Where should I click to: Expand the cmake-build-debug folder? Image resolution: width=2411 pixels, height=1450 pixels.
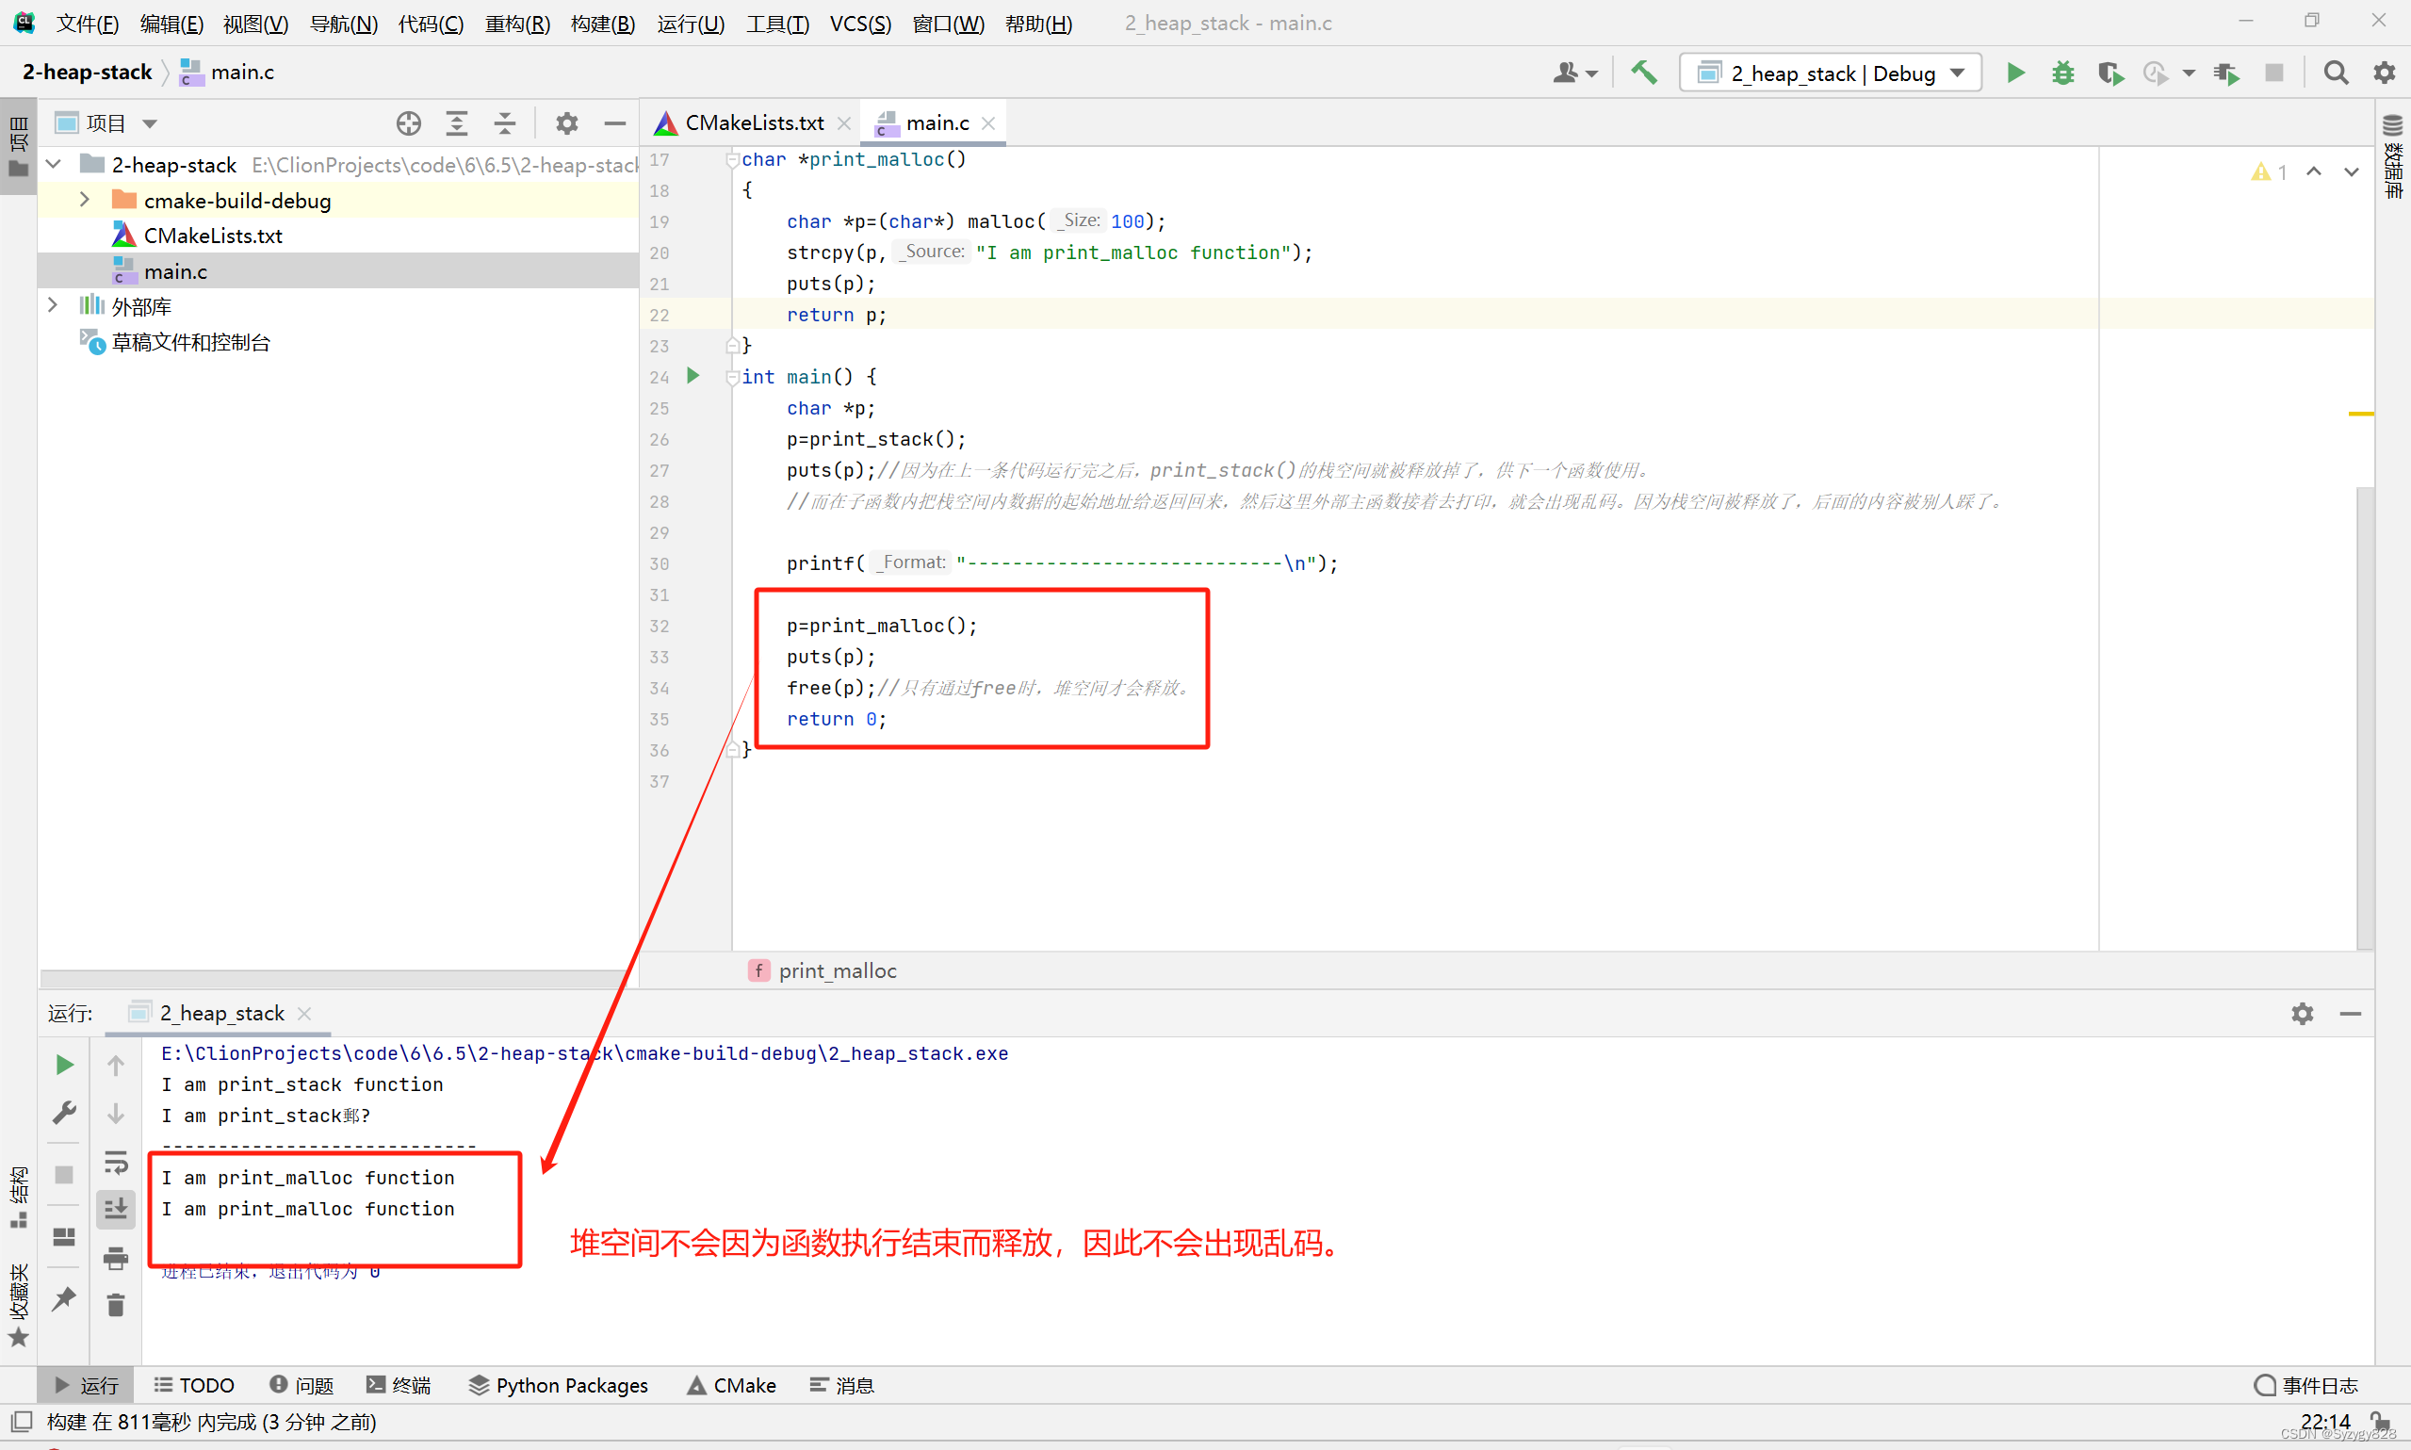pos(85,201)
